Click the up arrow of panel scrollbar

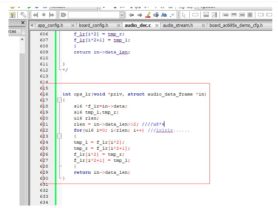[22, 40]
